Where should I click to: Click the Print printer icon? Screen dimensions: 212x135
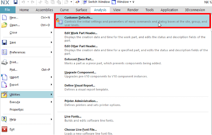point(4,62)
